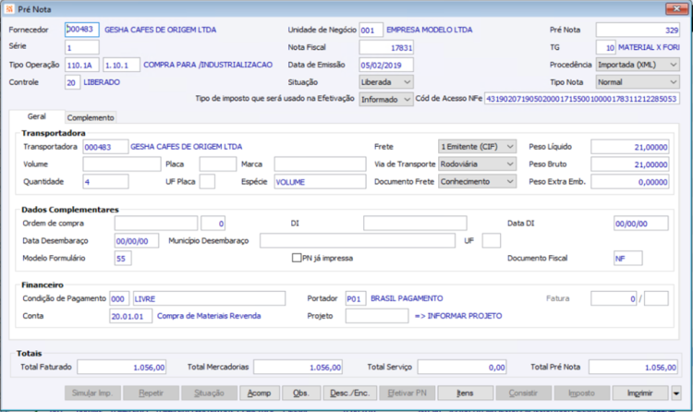The height and width of the screenshot is (412, 693).
Task: Switch to the Complemento tab
Action: [x=91, y=117]
